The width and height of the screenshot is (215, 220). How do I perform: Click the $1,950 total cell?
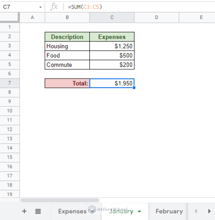(112, 83)
